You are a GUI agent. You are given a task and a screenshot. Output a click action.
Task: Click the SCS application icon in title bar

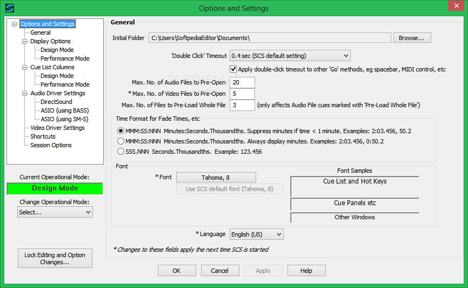10,8
